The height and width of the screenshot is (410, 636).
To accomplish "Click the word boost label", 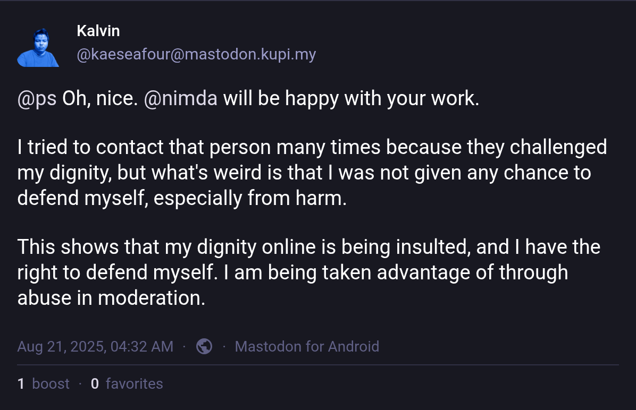I will click(x=51, y=383).
